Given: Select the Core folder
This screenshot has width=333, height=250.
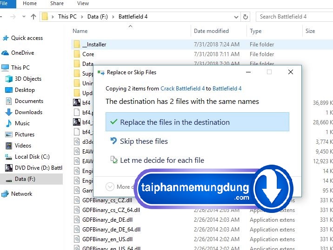Looking at the screenshot, I should point(88,54).
